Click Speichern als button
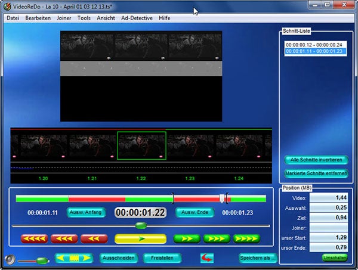The height and width of the screenshot is (270, 358). (258, 258)
